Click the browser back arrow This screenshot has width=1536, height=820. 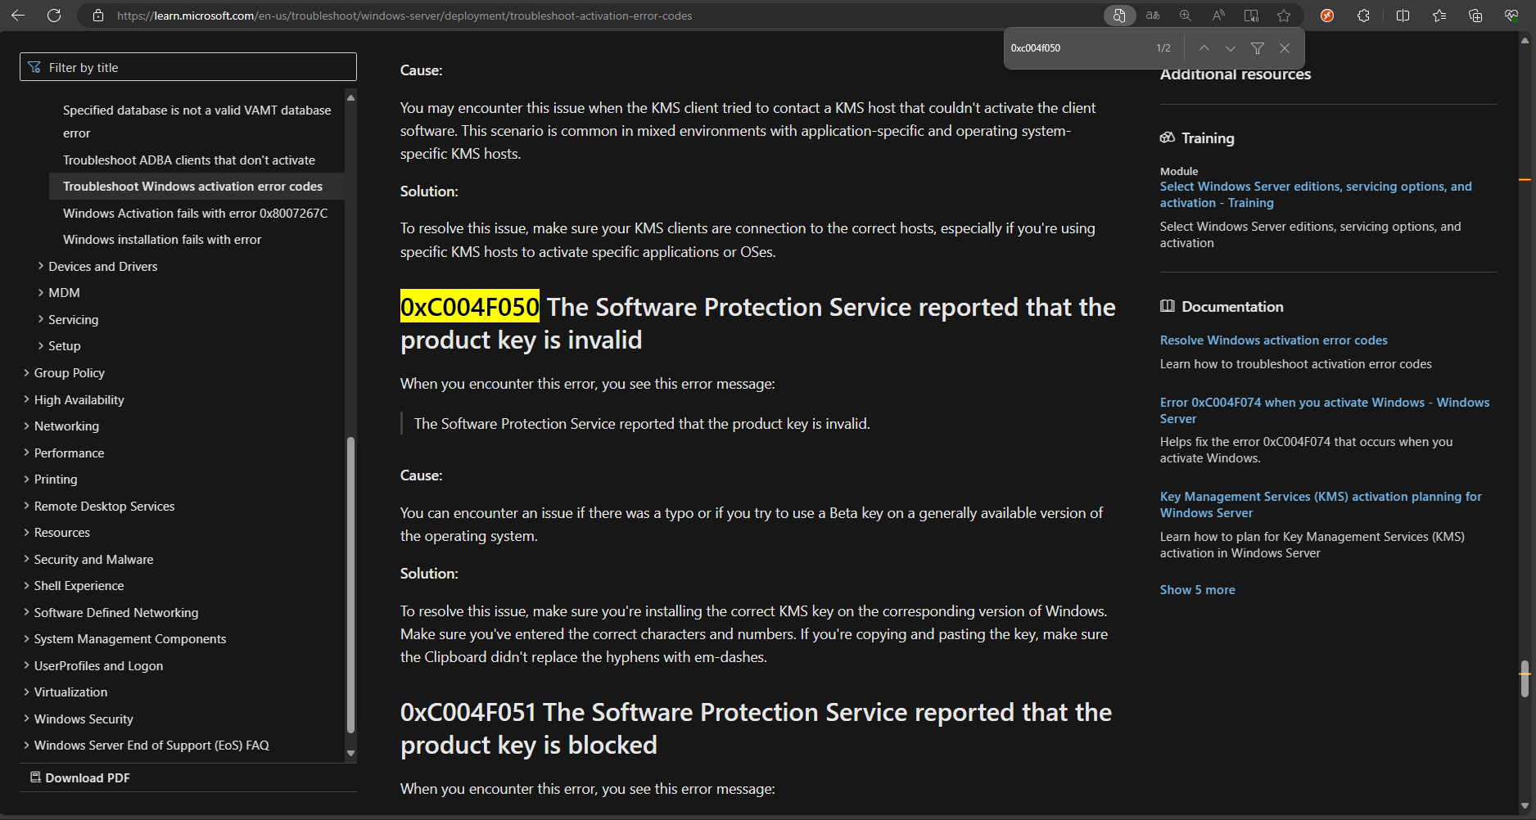[x=18, y=16]
